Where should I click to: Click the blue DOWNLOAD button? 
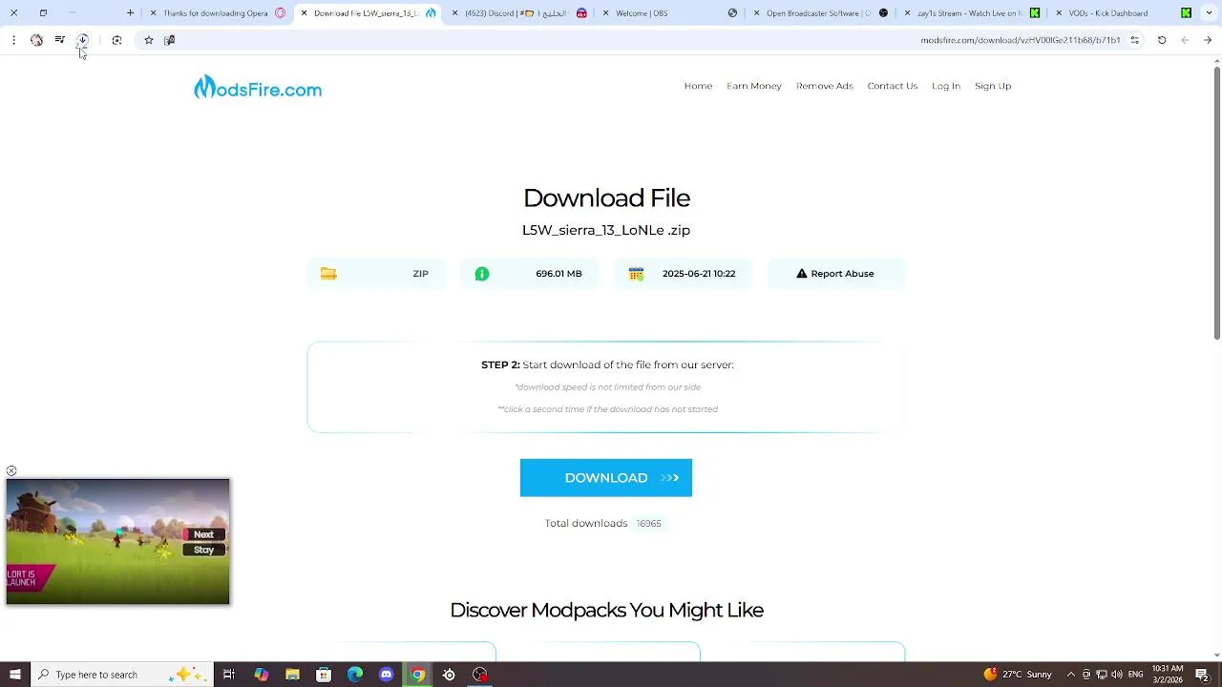pyautogui.click(x=606, y=478)
